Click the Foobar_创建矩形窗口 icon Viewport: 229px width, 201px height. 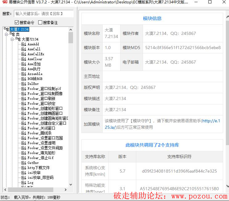coord(24,109)
